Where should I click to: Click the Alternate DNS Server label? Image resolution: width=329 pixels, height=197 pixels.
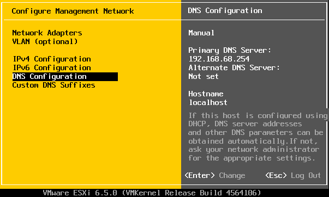234,68
